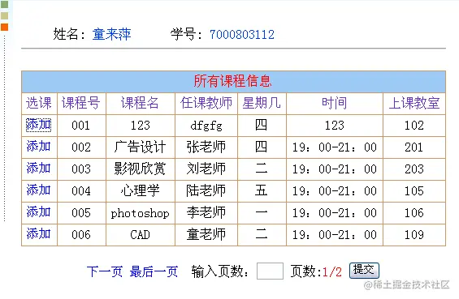
Task: Click the 选课 column header
Action: point(39,104)
